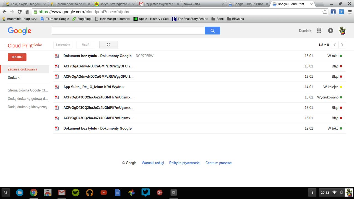Select the Dokument bez tytułu job from 18.01

point(199,56)
